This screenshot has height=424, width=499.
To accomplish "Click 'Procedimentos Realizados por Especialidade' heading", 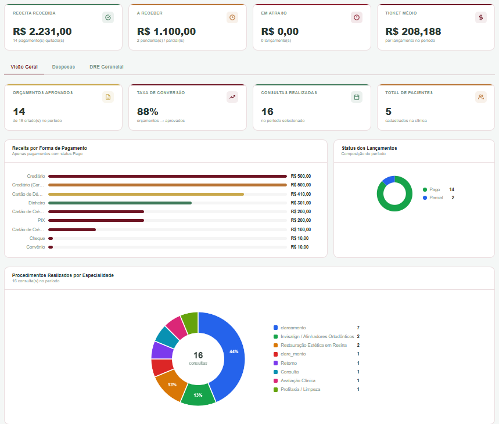I will pos(63,275).
